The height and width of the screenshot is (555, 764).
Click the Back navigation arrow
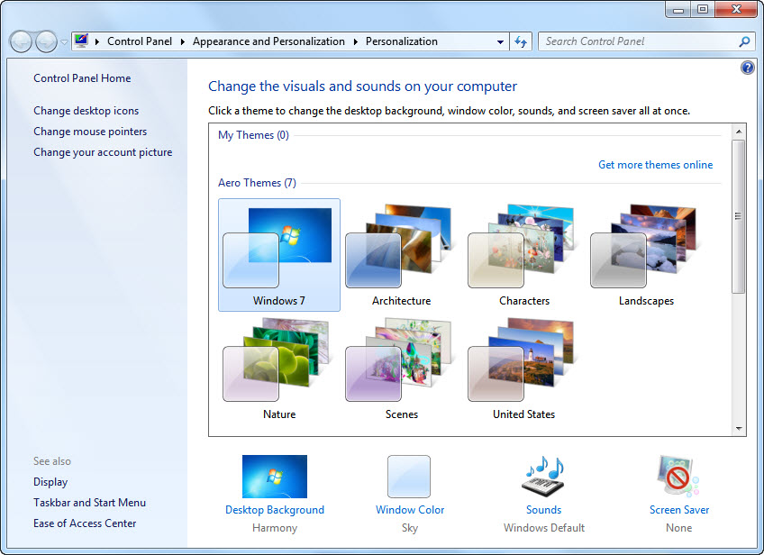[20, 41]
